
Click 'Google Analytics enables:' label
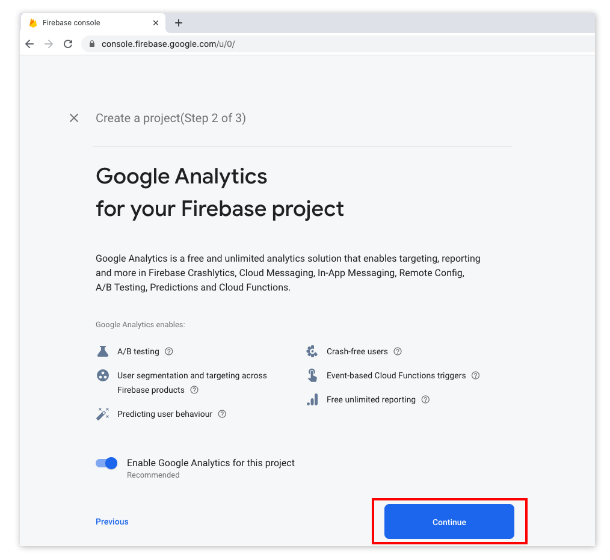(x=140, y=325)
